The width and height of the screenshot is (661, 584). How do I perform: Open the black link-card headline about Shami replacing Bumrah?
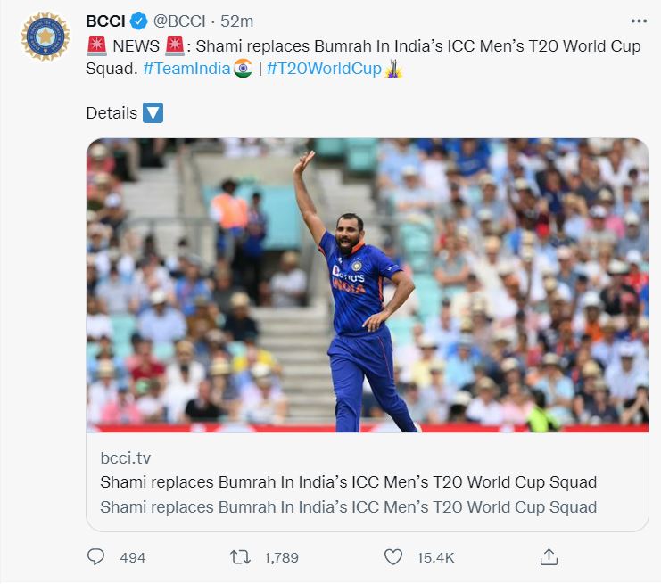[348, 482]
